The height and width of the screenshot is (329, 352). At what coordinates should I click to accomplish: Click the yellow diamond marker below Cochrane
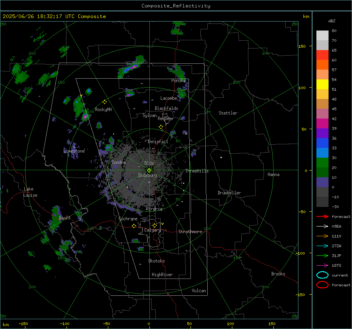(134, 226)
